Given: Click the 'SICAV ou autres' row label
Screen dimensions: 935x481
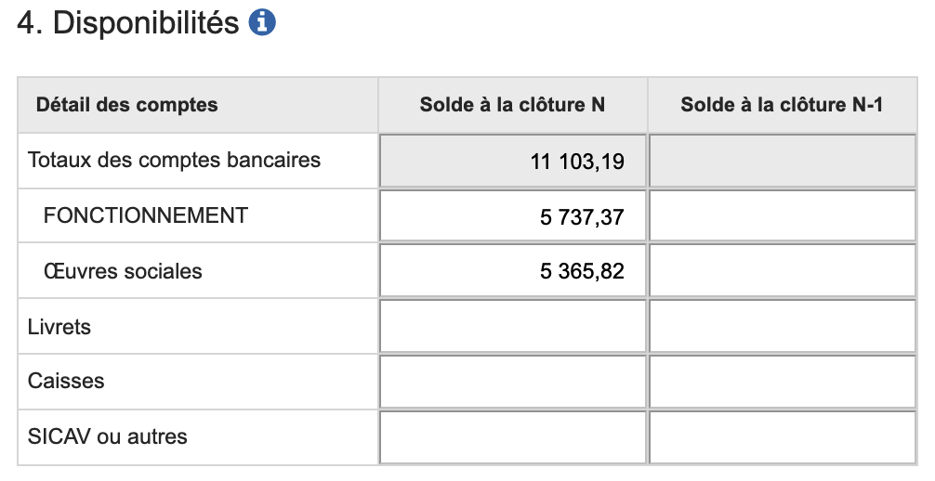Looking at the screenshot, I should 108,436.
